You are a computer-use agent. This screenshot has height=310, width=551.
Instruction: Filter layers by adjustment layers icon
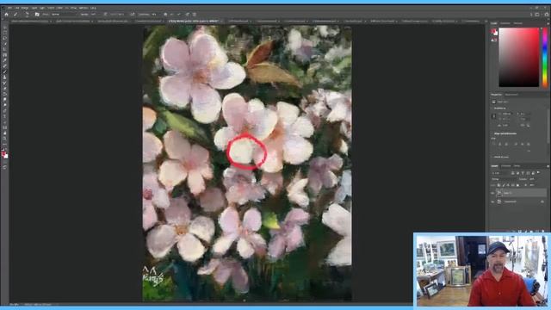click(x=517, y=173)
